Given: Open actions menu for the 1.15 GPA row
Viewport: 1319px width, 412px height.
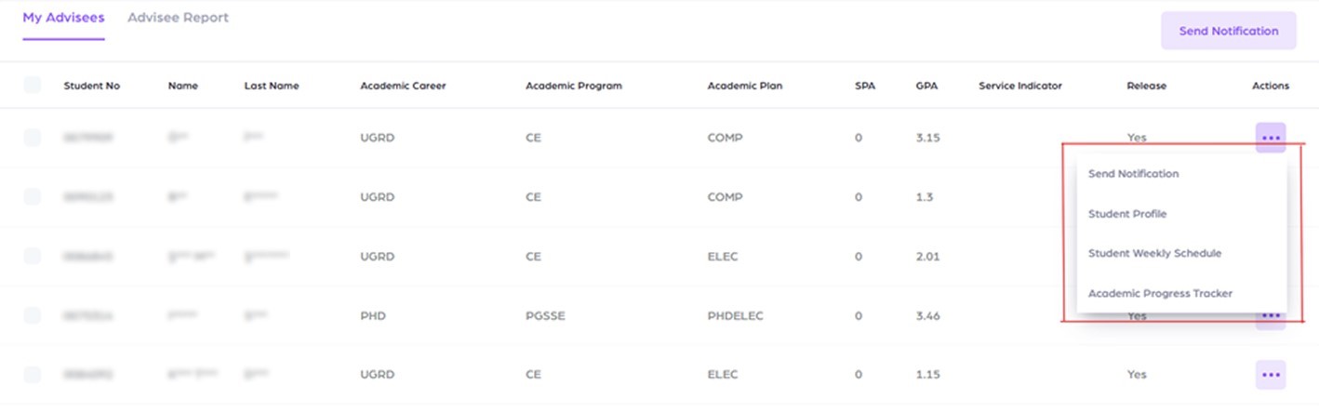Looking at the screenshot, I should (x=1271, y=375).
